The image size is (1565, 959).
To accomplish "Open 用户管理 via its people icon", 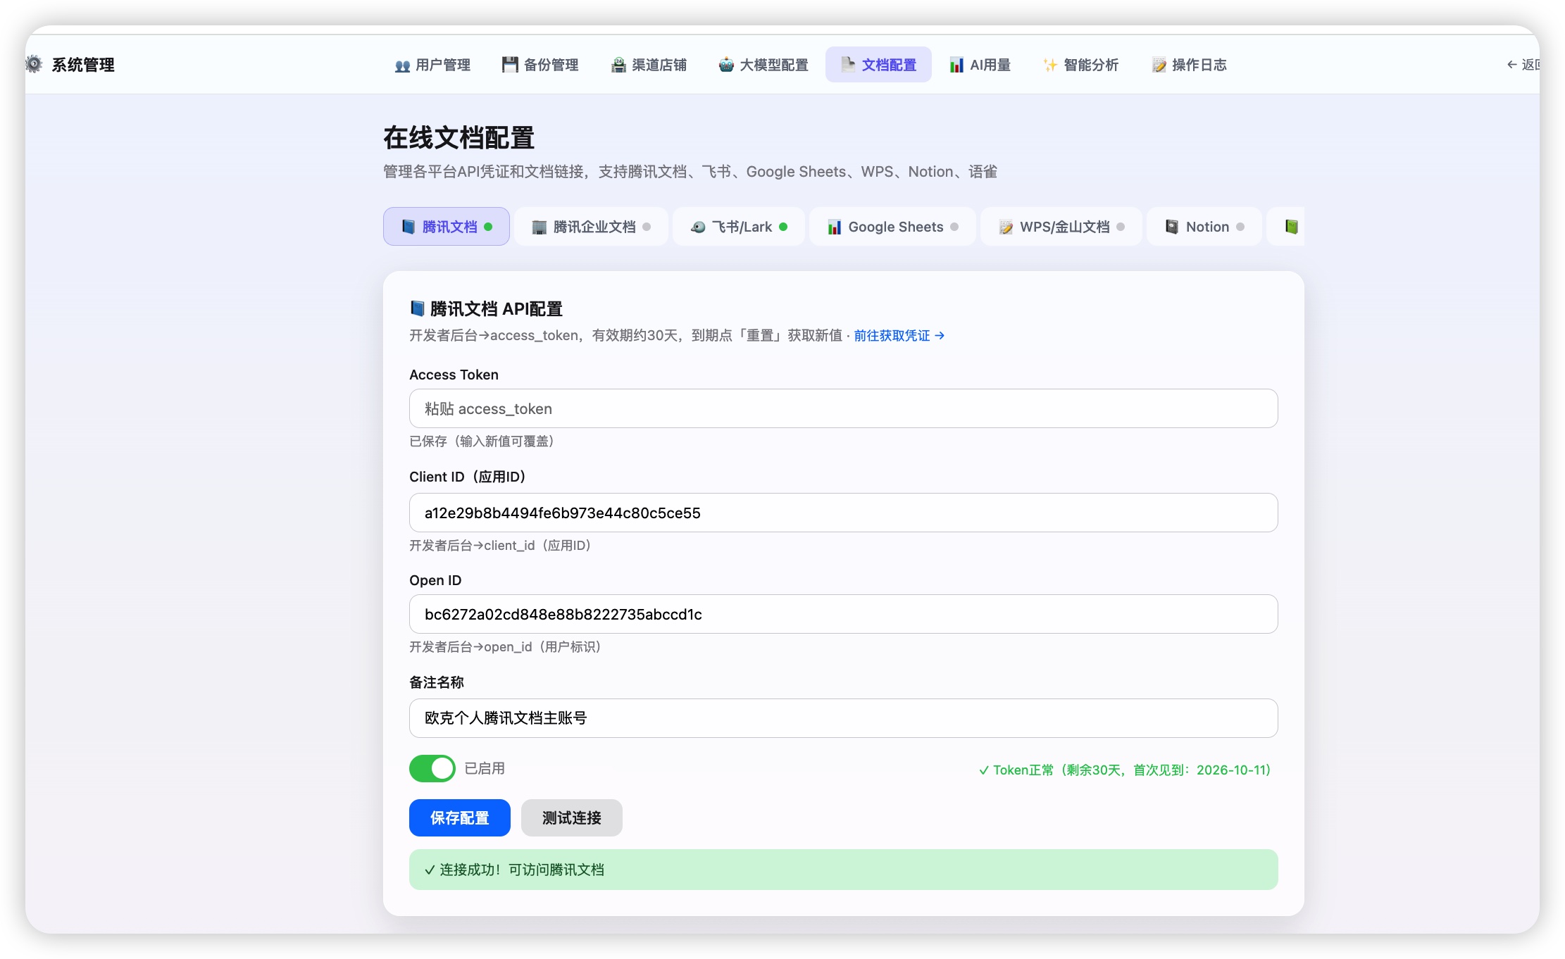I will 402,65.
